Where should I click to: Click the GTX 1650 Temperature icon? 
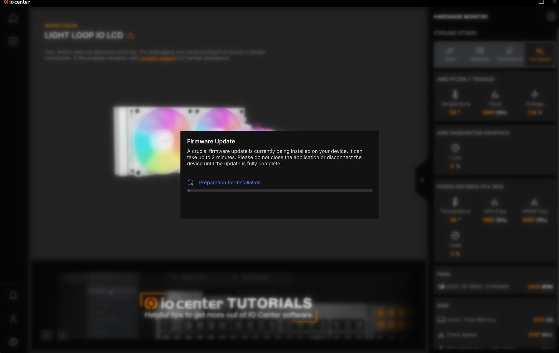point(455,202)
